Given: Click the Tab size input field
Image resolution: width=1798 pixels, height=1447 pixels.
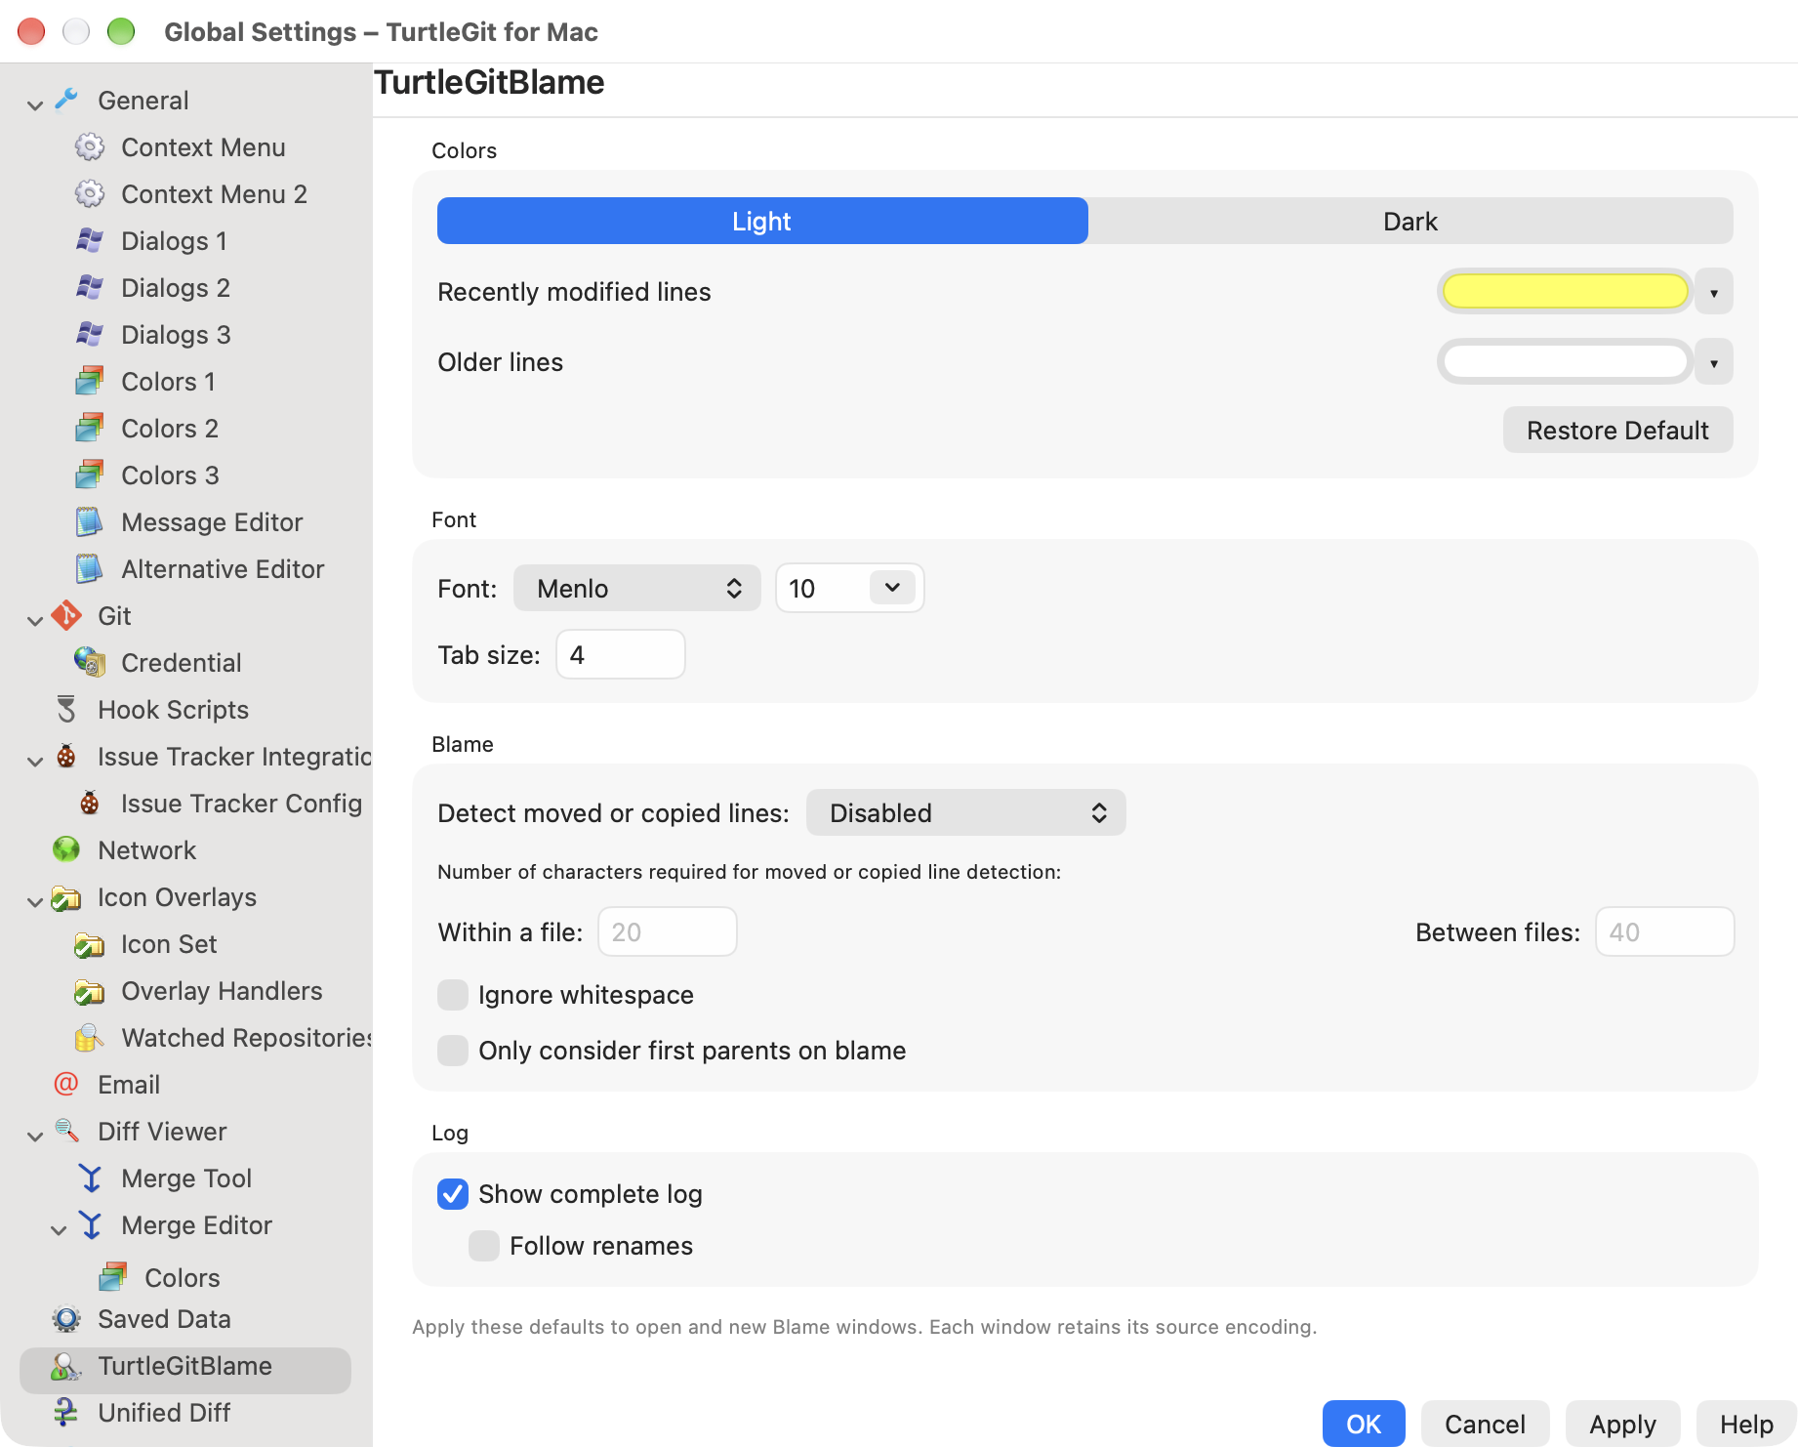Looking at the screenshot, I should tap(621, 654).
